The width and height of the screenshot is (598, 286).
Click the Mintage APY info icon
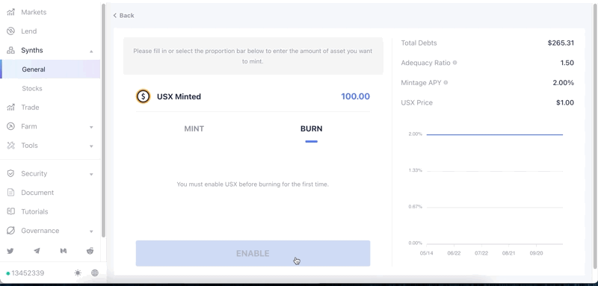446,82
